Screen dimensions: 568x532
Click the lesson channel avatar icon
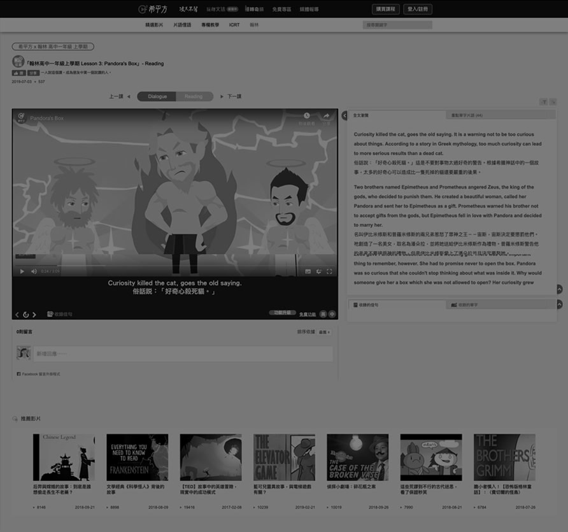tap(18, 61)
